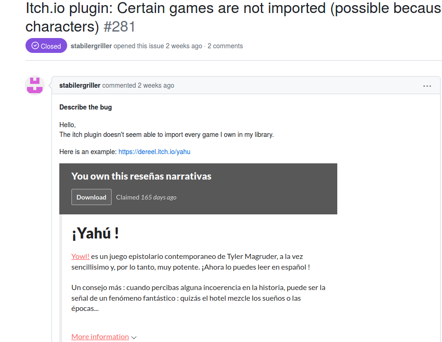Click the stabilergriller avatar icon

34,85
